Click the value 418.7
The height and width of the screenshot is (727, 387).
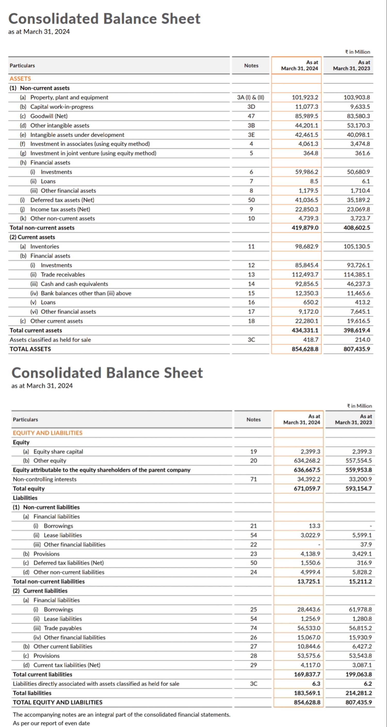click(311, 340)
